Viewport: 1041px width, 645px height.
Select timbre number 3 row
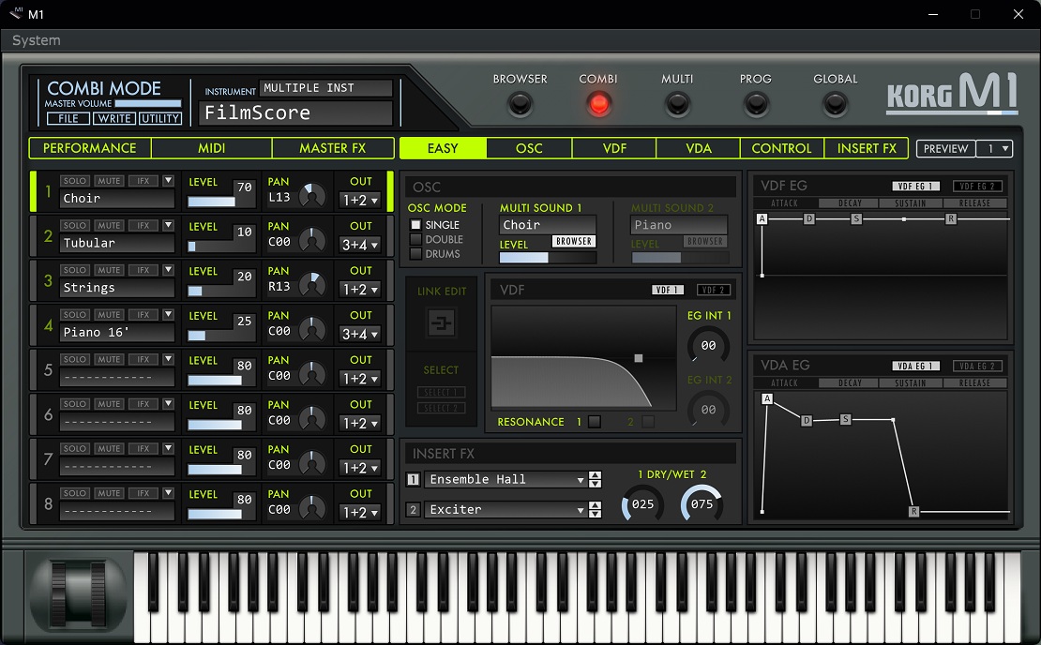pos(48,280)
